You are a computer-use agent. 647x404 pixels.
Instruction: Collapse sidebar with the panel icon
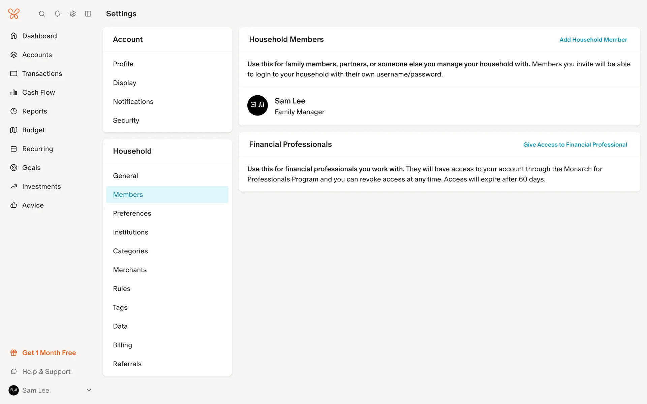(x=88, y=14)
